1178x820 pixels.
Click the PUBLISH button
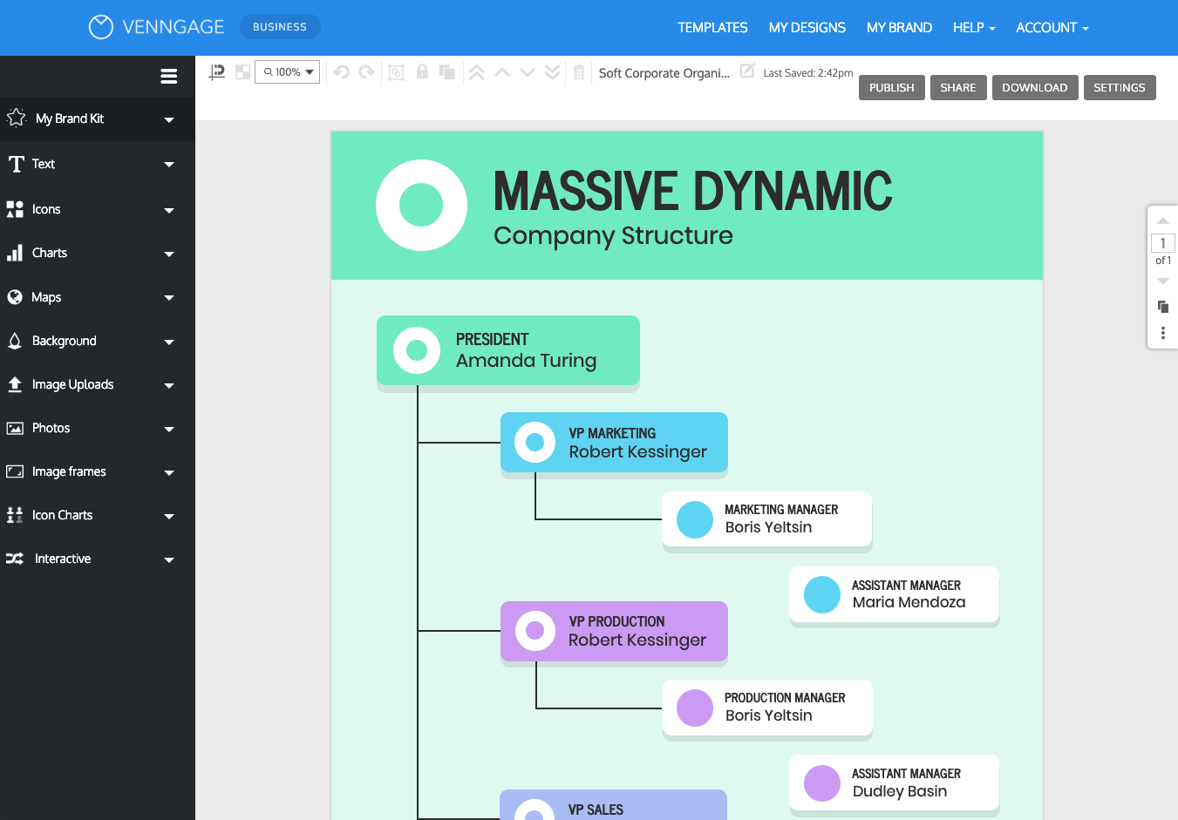891,87
